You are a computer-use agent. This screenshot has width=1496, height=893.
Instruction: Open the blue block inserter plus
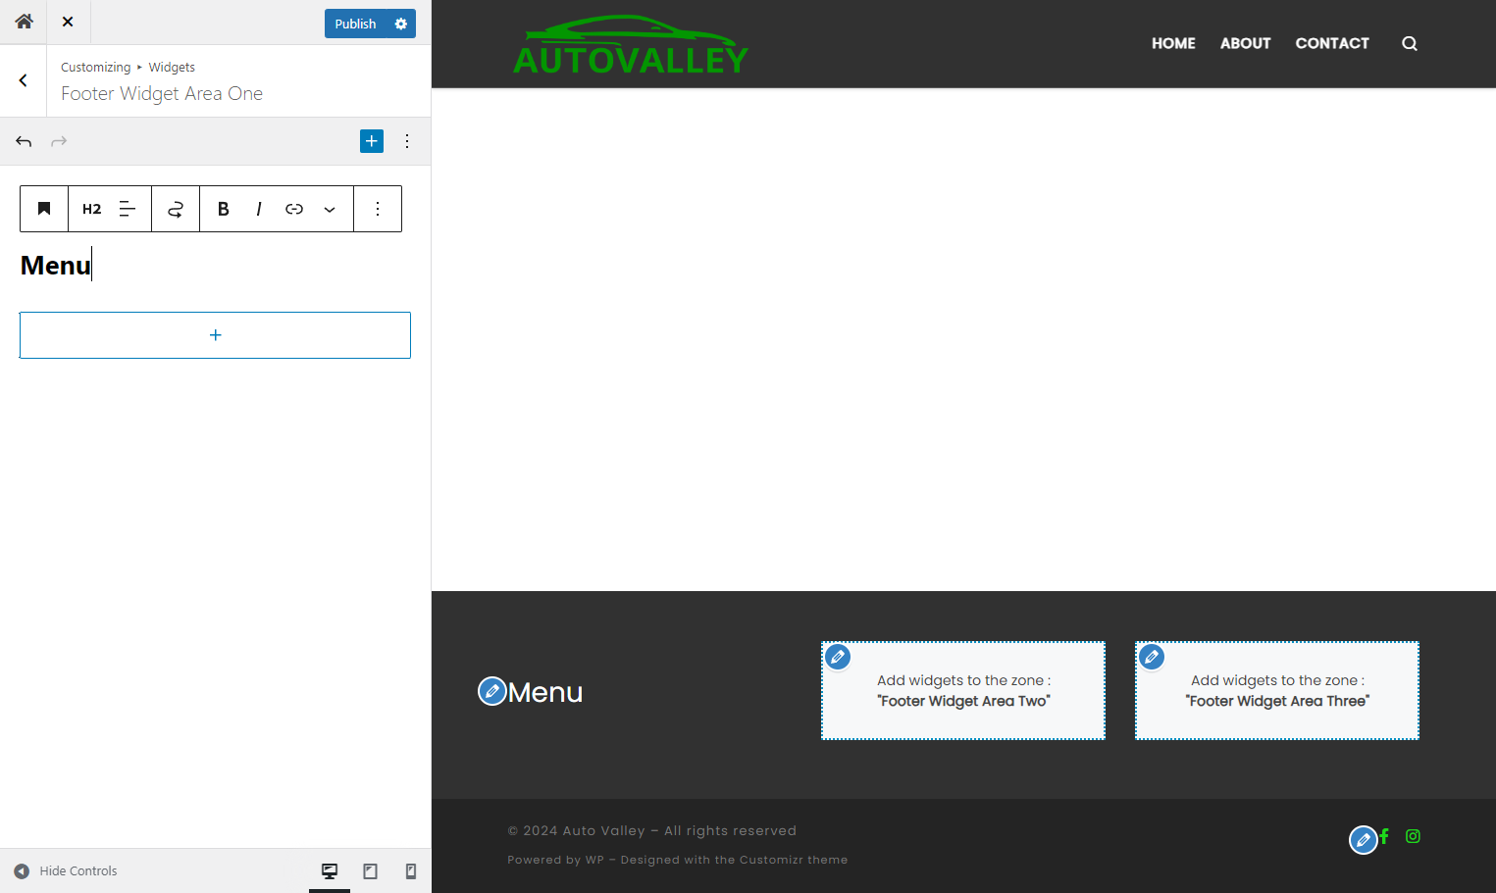pyautogui.click(x=372, y=141)
